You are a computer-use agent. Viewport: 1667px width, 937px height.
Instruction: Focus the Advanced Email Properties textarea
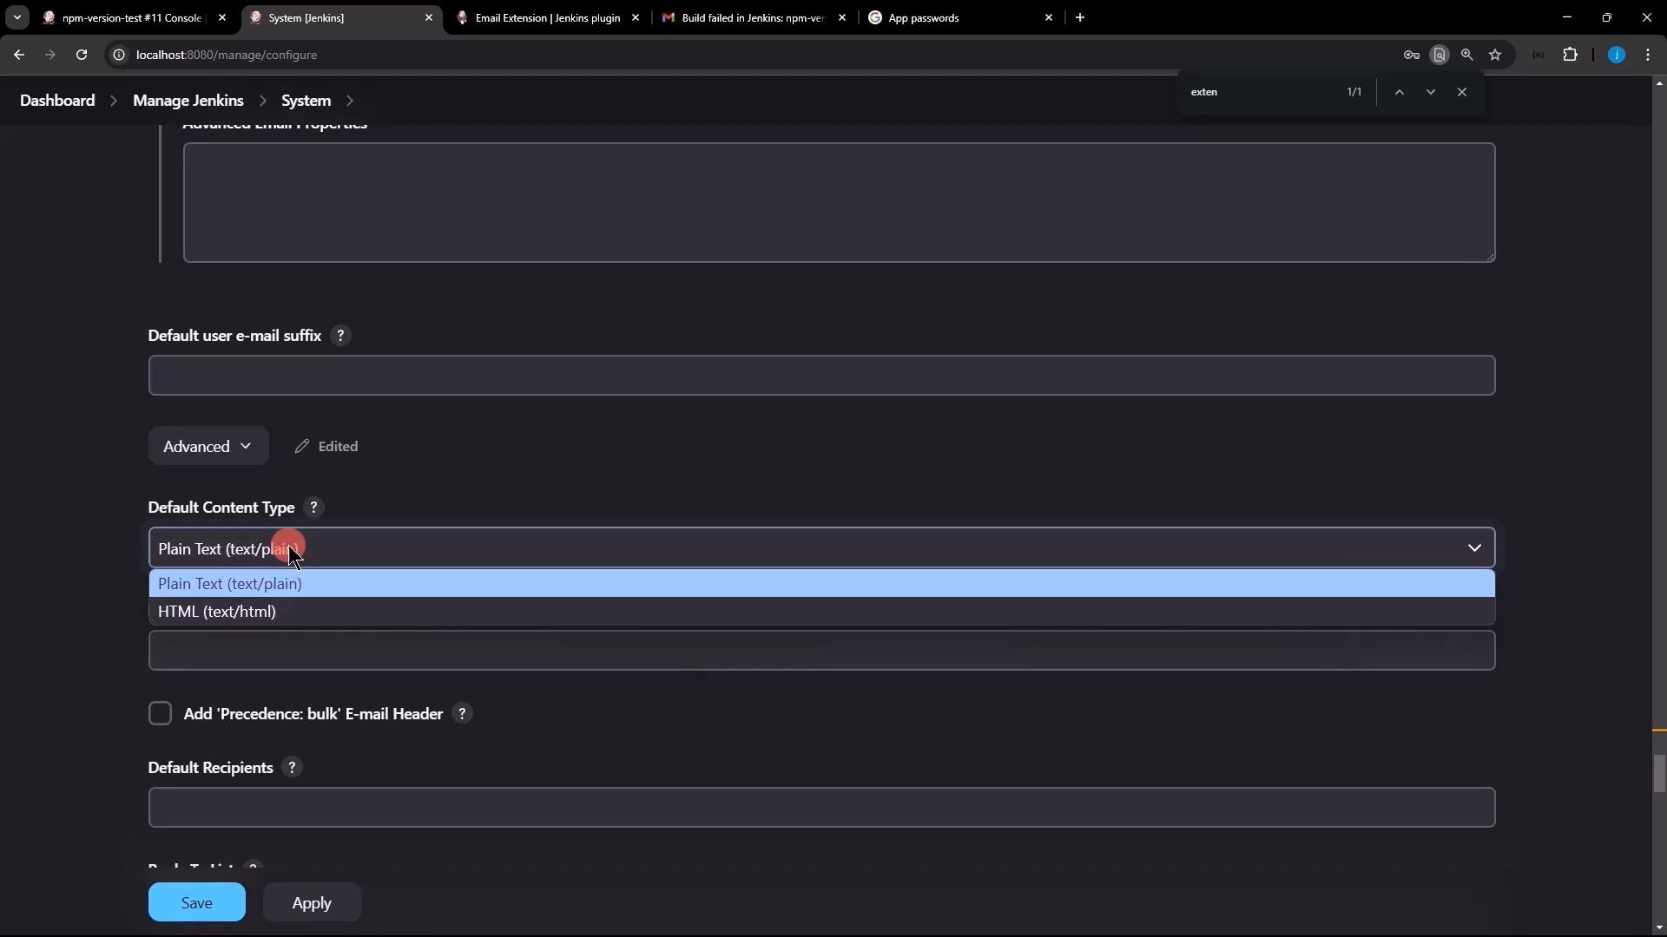839,202
